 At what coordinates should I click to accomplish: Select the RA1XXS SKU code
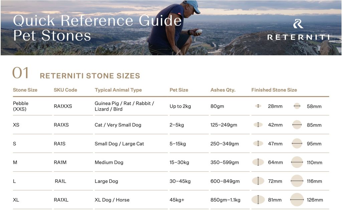pos(63,106)
